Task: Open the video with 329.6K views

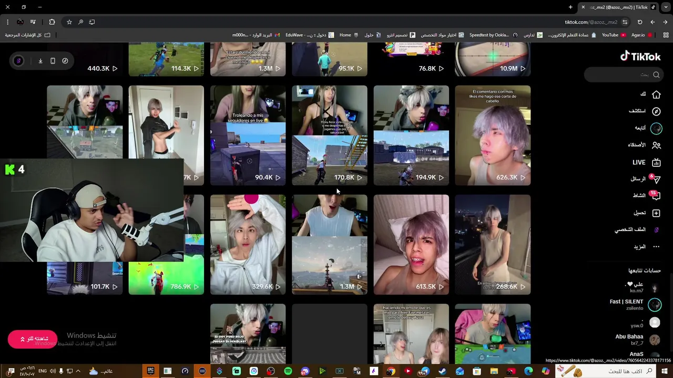Action: pos(248,245)
